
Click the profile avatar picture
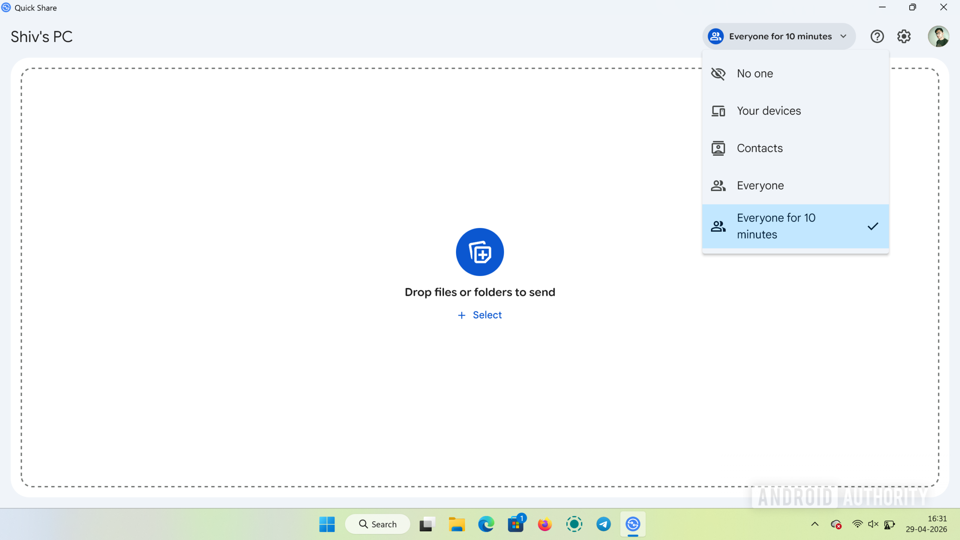click(939, 36)
